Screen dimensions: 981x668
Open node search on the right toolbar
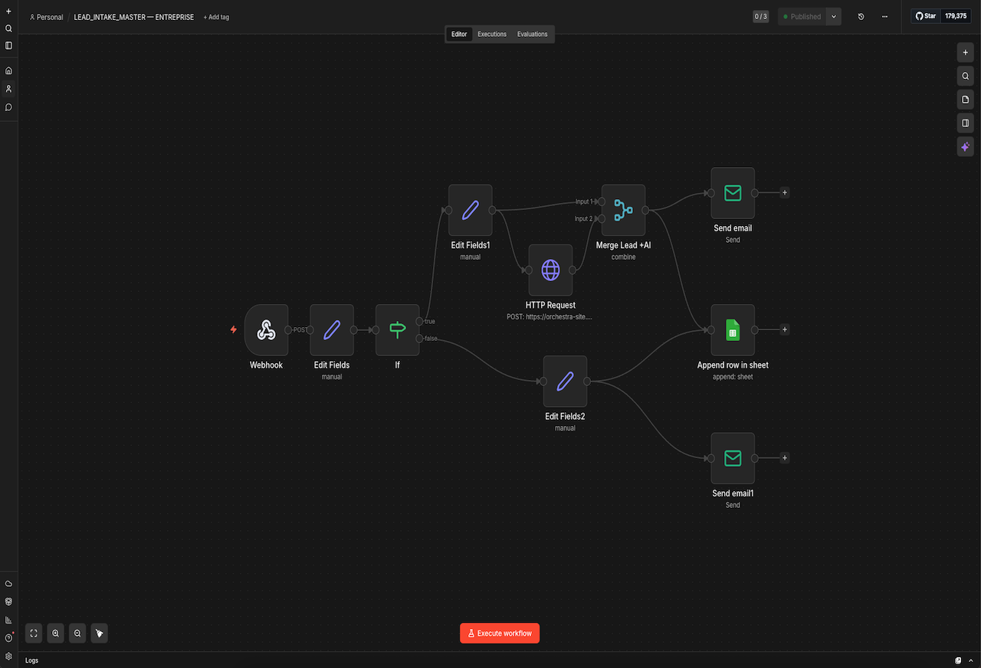coord(965,76)
